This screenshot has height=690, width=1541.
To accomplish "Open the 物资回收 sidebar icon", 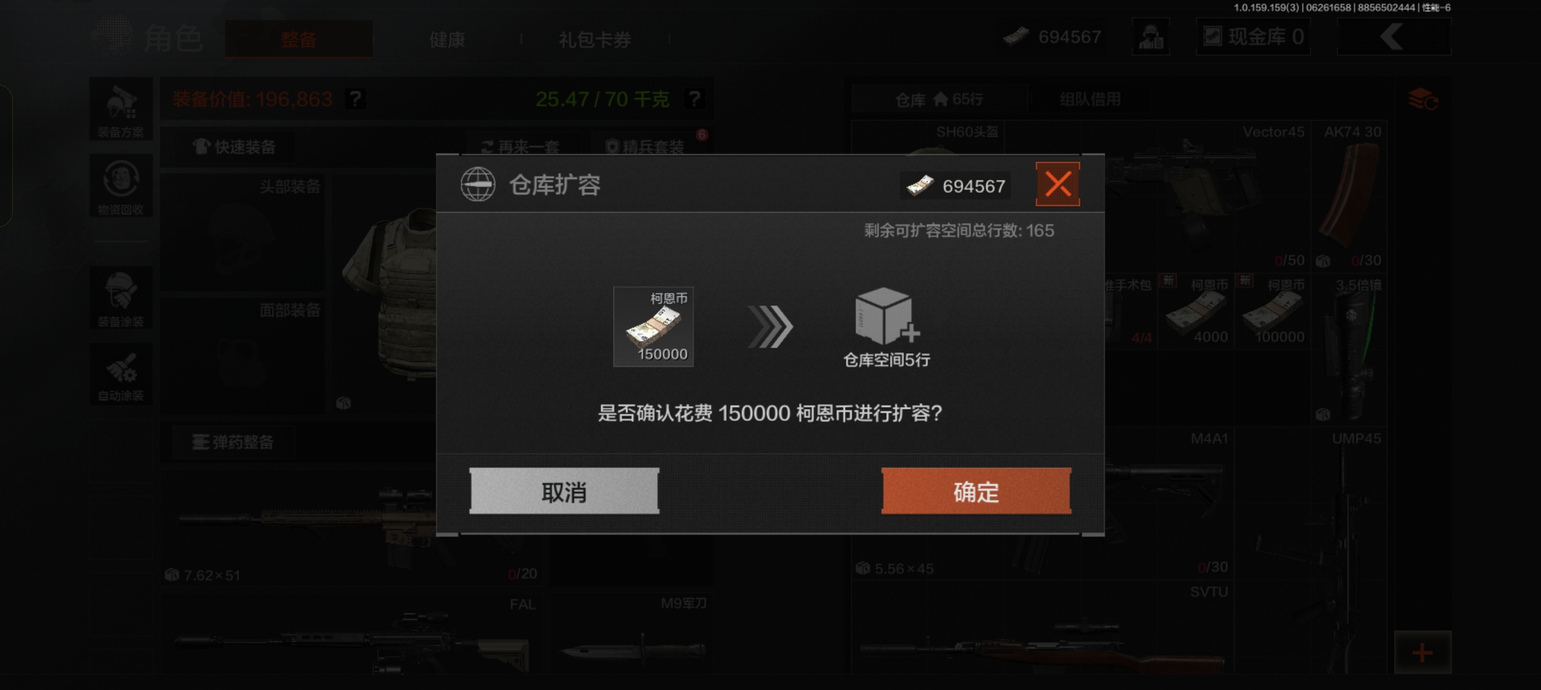I will point(121,186).
